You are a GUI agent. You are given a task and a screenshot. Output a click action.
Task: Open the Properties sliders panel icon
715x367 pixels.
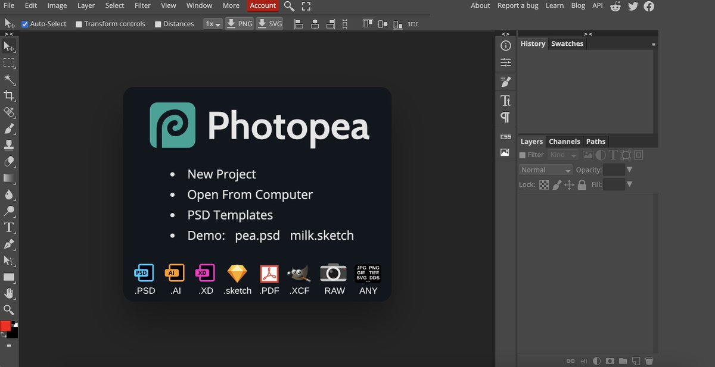coord(505,62)
